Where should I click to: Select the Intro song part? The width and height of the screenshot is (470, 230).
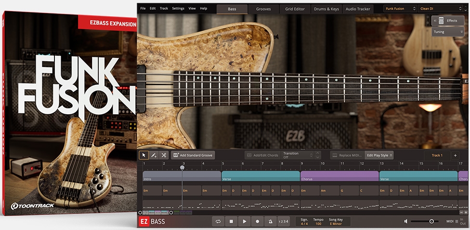coord(182,176)
